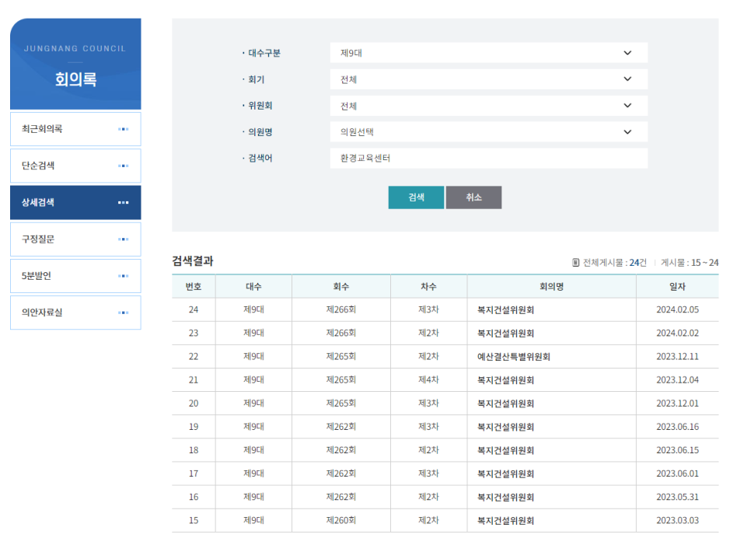Click the dots icon beside 단순검색
Viewport: 751px width, 545px height.
(x=123, y=166)
